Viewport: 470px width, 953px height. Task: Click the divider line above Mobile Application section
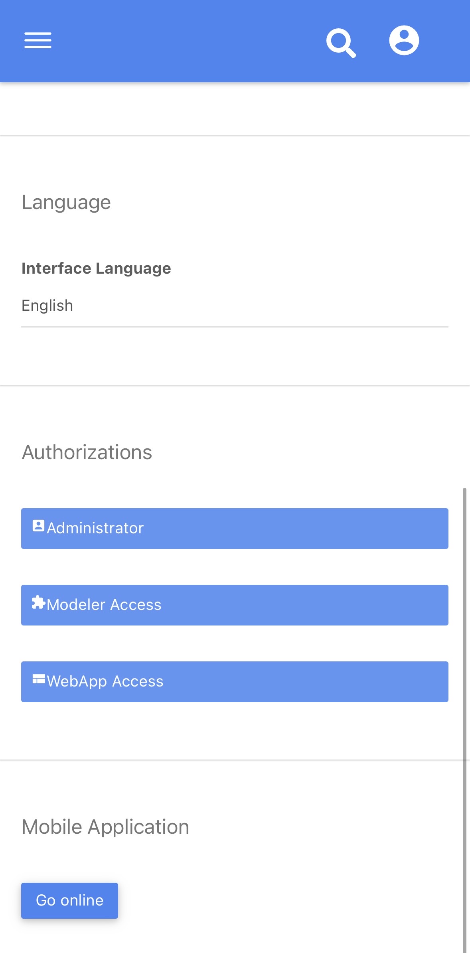(235, 760)
